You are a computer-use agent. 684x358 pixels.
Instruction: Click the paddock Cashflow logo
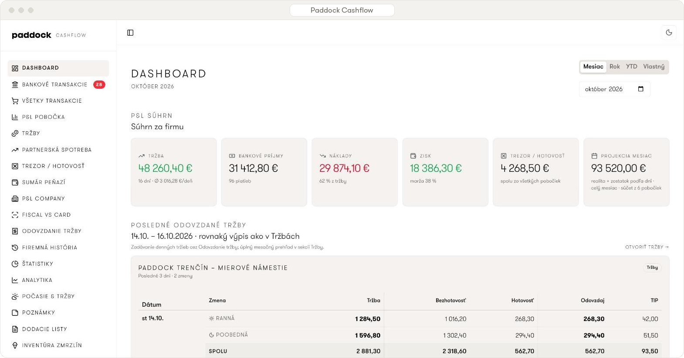49,35
